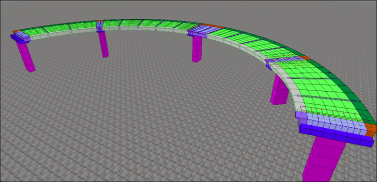Select the middle magenta pier column
This screenshot has height=182, width=377.
pos(196,49)
